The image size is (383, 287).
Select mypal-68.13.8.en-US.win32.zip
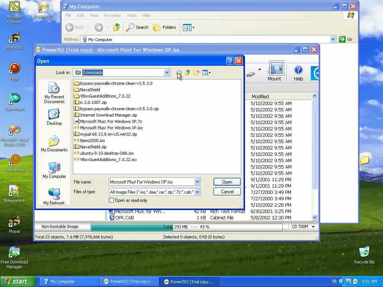pos(105,134)
